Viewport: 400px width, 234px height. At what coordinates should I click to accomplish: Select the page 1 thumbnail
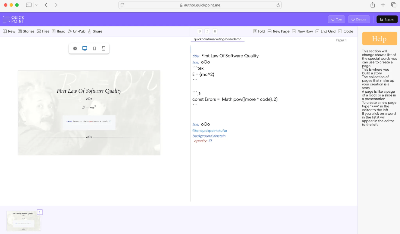pos(23,221)
